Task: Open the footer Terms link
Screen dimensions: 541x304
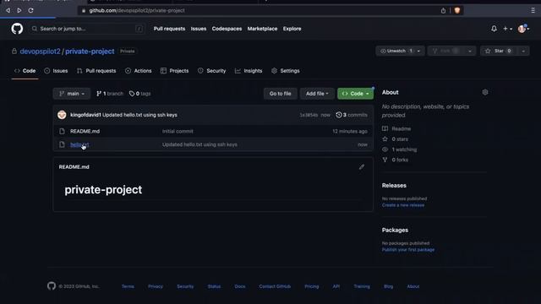Action: (128, 286)
